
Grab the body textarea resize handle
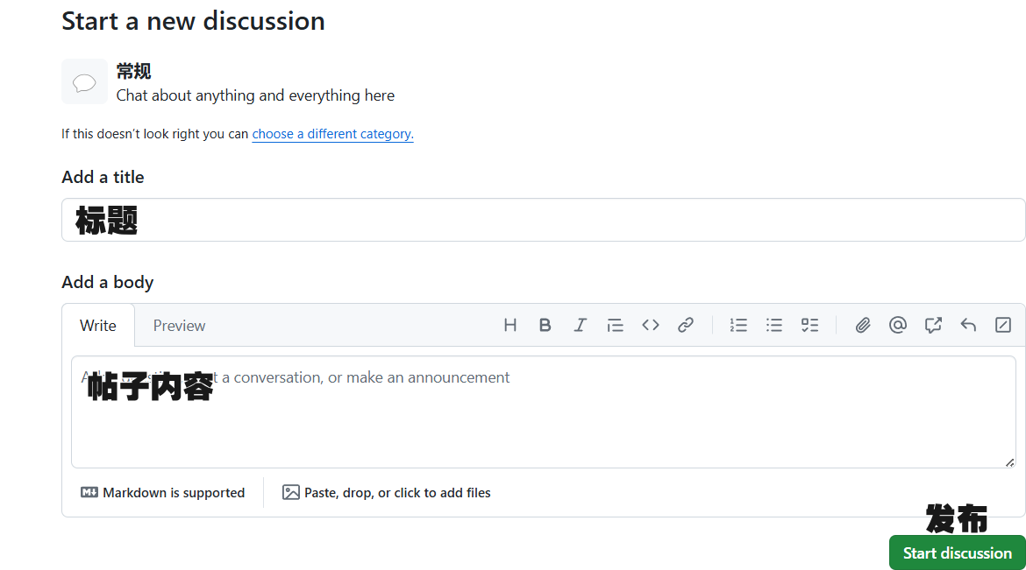(1009, 462)
